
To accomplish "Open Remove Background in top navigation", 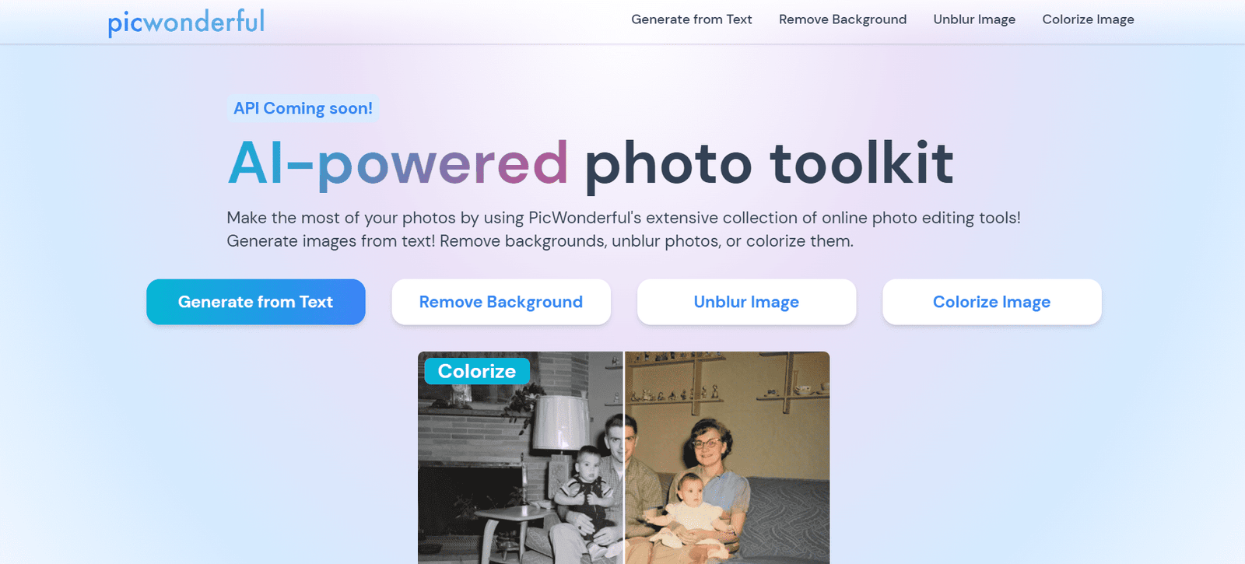I will click(842, 19).
